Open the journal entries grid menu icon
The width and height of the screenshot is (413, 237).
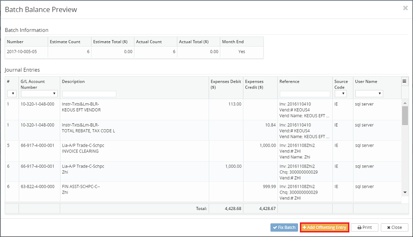coord(404,81)
